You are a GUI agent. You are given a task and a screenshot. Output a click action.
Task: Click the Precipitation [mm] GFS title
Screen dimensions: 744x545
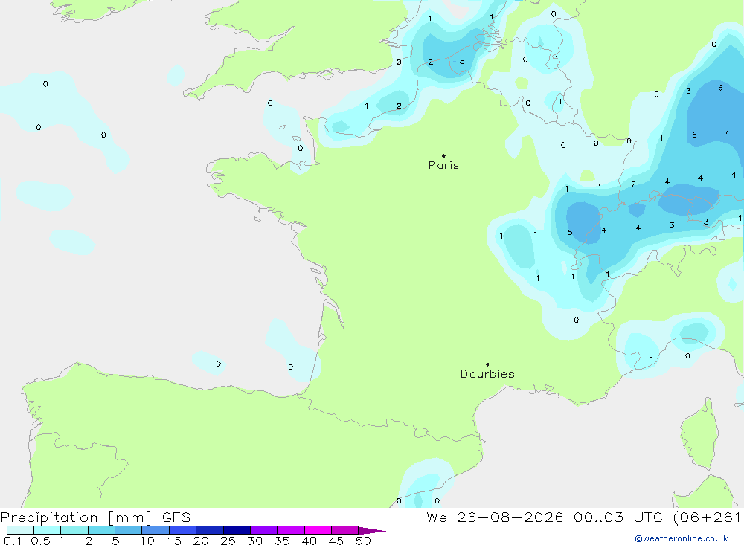coord(95,517)
